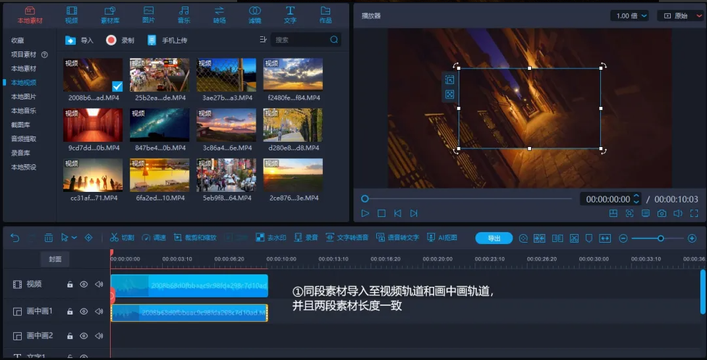The height and width of the screenshot is (360, 707).
Task: Stop the preview playback
Action: (x=382, y=214)
